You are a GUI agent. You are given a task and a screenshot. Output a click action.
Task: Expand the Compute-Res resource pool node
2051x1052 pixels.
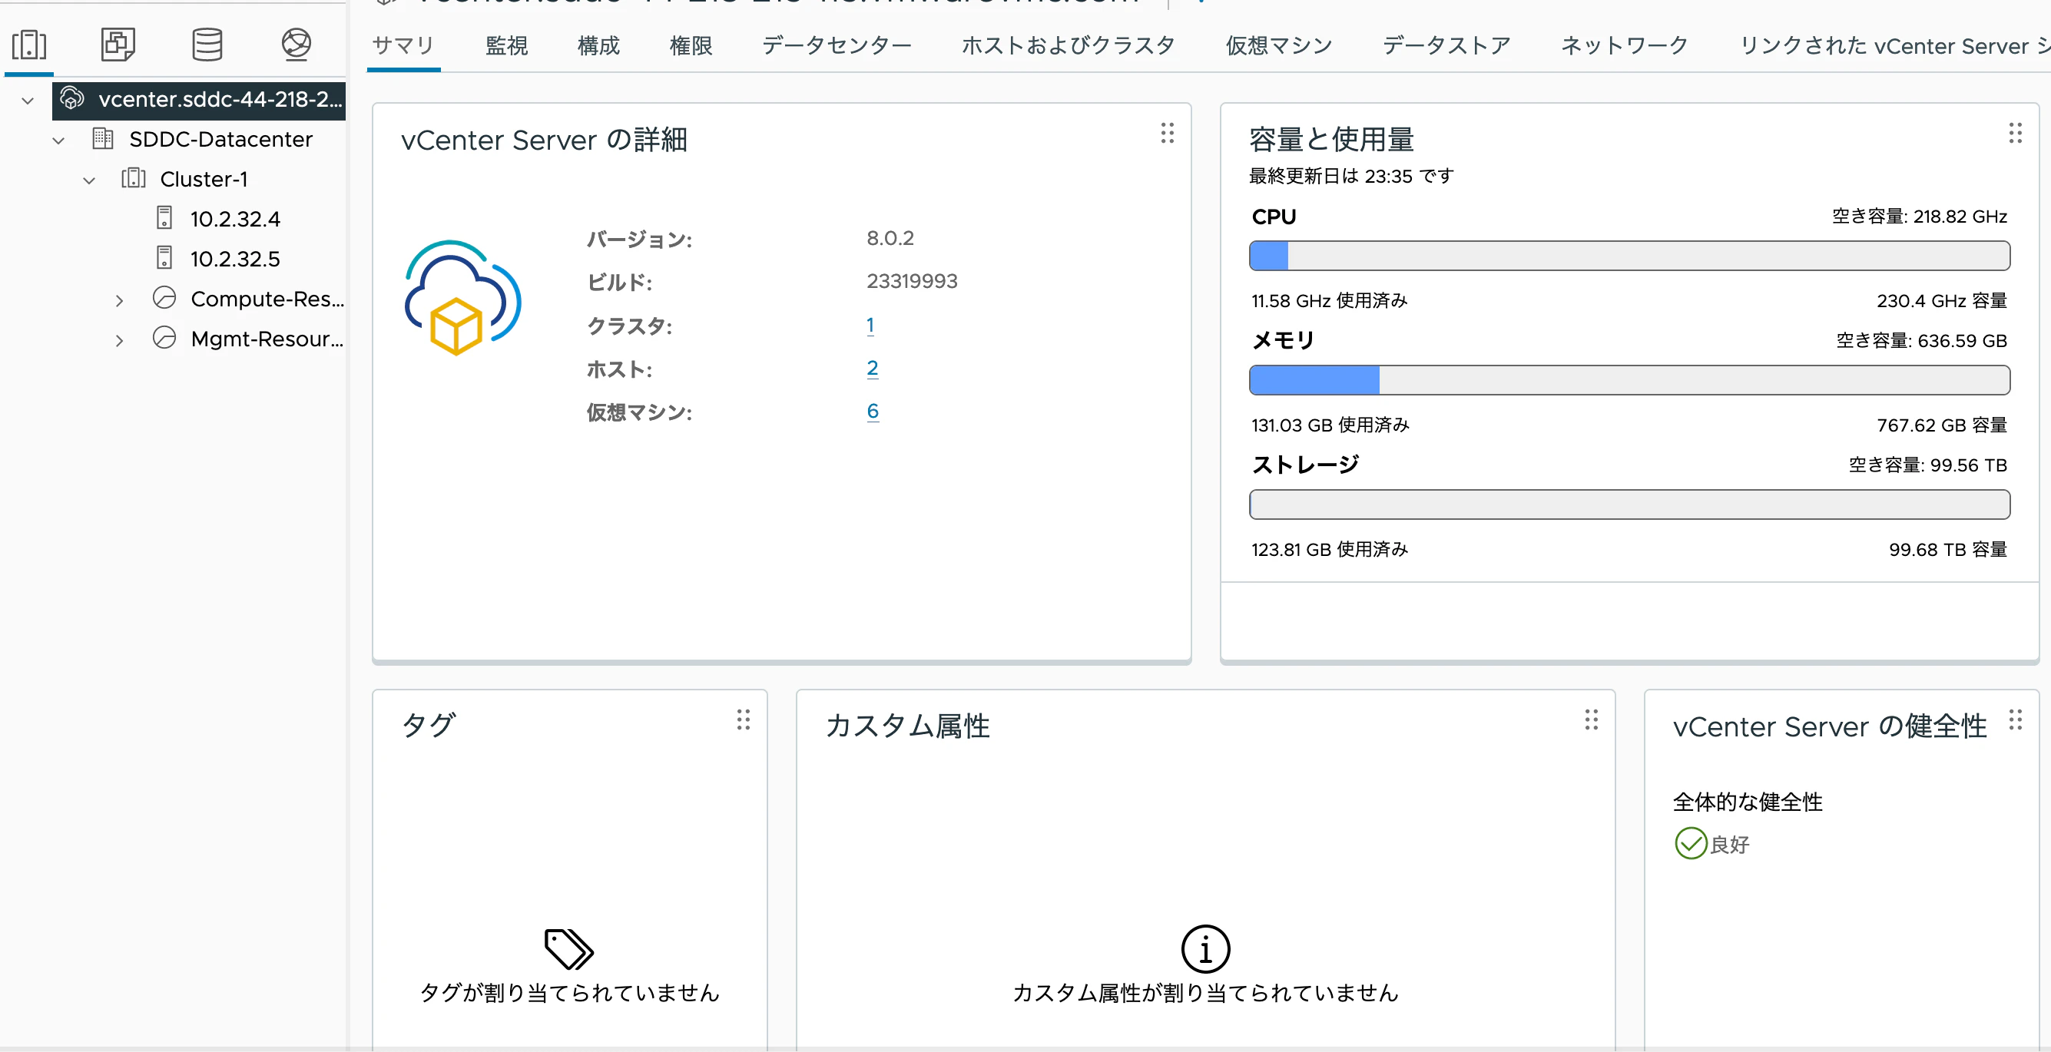point(118,301)
